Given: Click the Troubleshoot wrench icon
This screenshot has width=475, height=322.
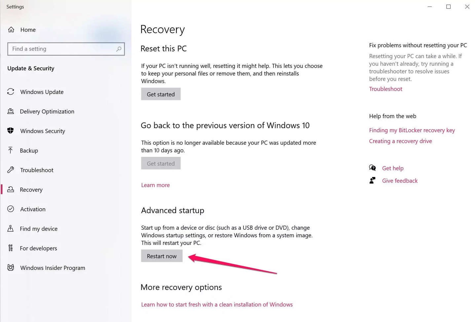Looking at the screenshot, I should pyautogui.click(x=11, y=170).
